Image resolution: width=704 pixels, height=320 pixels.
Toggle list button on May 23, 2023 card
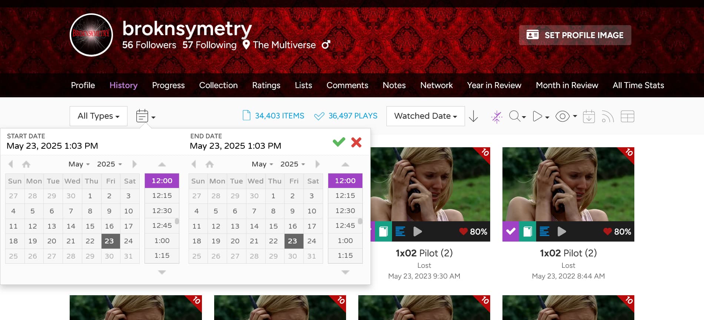400,232
